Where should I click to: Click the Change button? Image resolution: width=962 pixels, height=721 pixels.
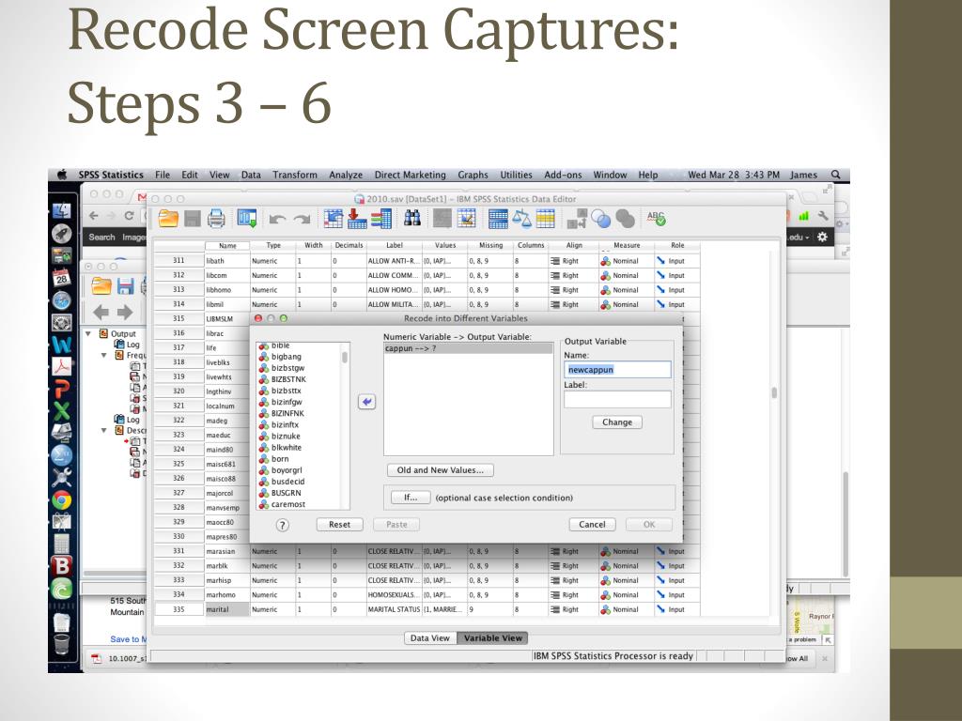click(617, 422)
